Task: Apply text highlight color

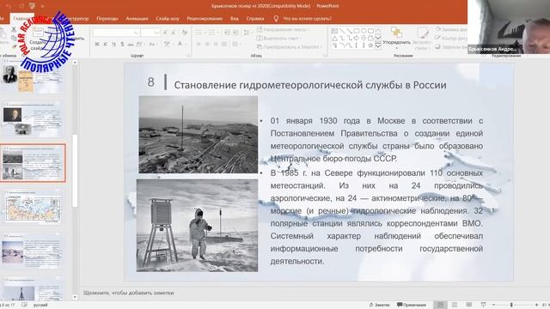Action: (x=168, y=44)
